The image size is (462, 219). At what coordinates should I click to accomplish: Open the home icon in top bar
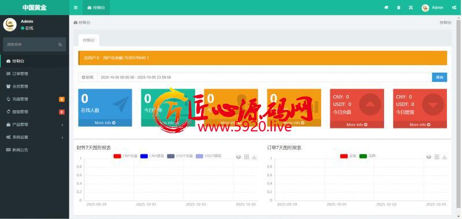point(386,7)
